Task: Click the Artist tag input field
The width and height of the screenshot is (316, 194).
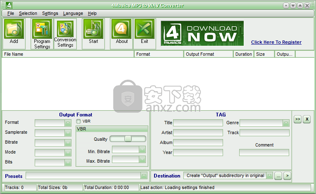Action: (x=198, y=132)
